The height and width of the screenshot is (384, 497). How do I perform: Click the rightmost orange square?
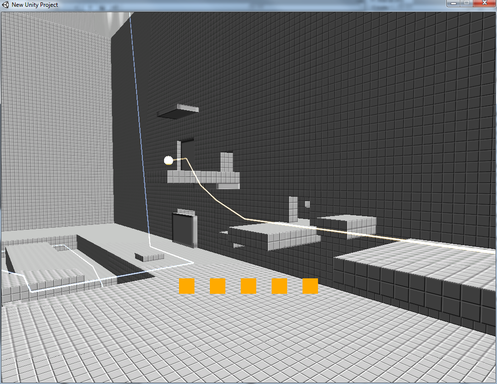click(x=310, y=286)
